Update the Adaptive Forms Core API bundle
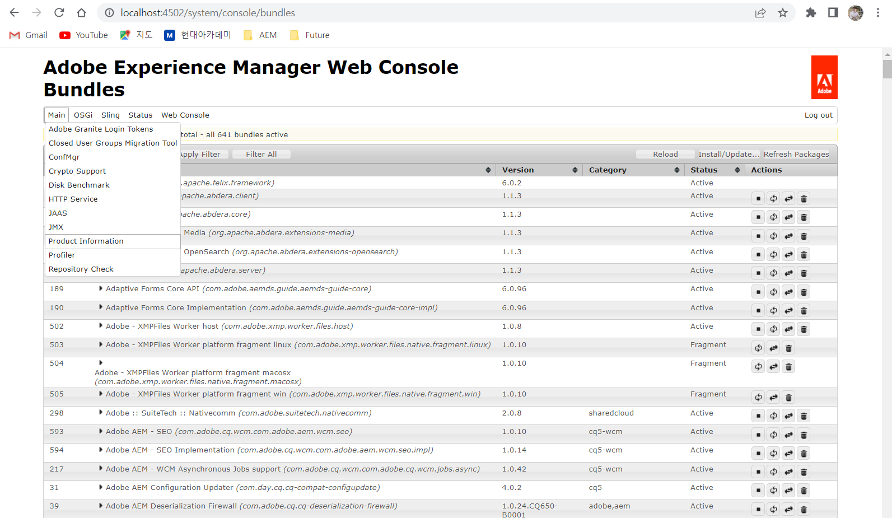The image size is (892, 518). pyautogui.click(x=788, y=292)
